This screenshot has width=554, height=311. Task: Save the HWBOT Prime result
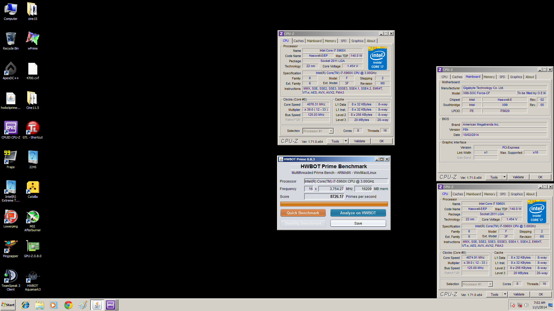click(x=358, y=223)
